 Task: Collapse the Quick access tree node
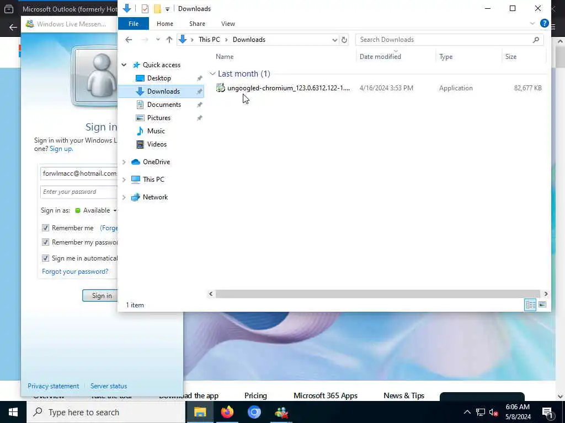pos(124,65)
